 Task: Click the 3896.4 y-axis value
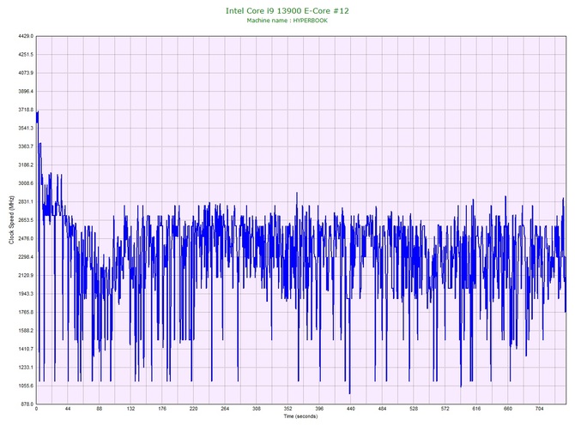pos(26,91)
